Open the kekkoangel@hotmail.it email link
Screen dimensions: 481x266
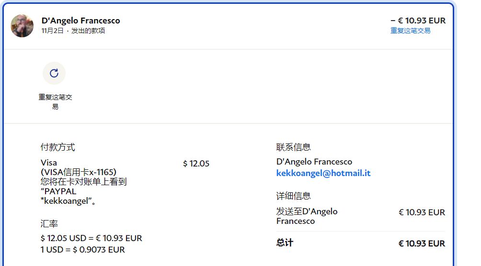tap(323, 173)
